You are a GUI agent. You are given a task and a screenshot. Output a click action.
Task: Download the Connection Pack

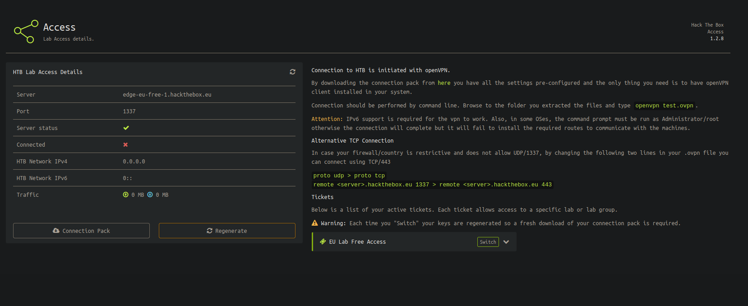81,231
